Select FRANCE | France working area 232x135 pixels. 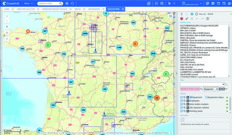[188, 45]
